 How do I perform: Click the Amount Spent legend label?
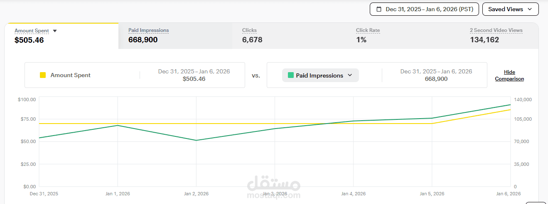point(71,75)
